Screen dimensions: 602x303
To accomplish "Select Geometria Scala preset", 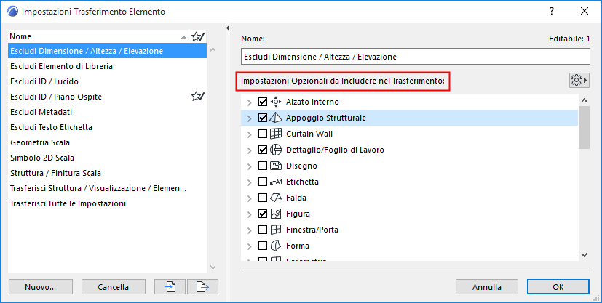I will pyautogui.click(x=40, y=142).
